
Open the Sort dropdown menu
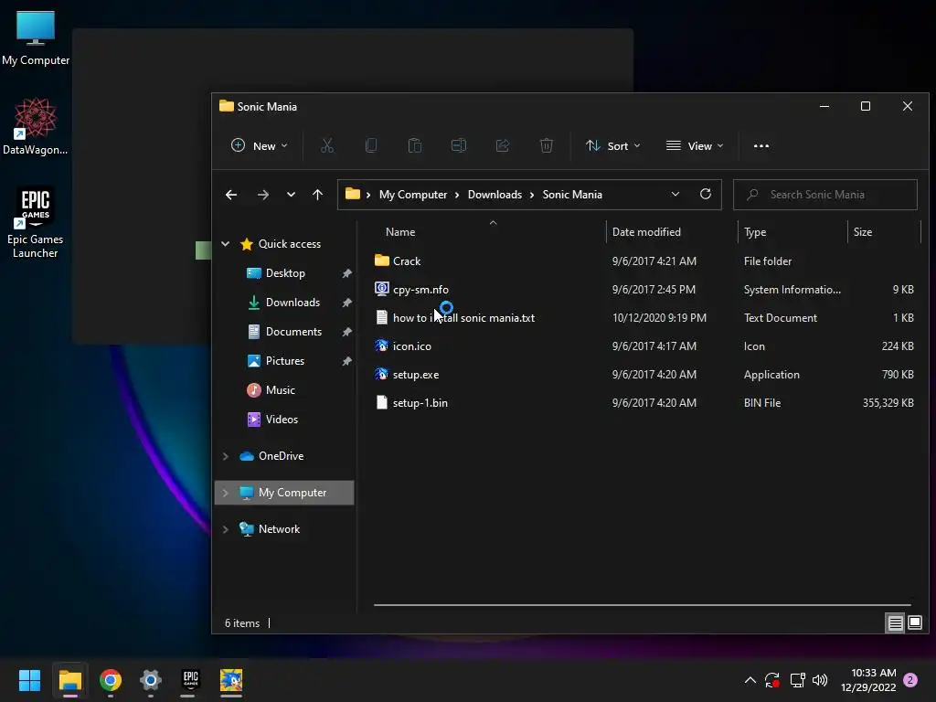(x=613, y=145)
